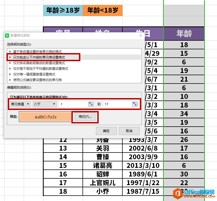Click the lower bound input field containing 1
Image resolution: width=217 pixels, height=201 pixels.
point(74,104)
